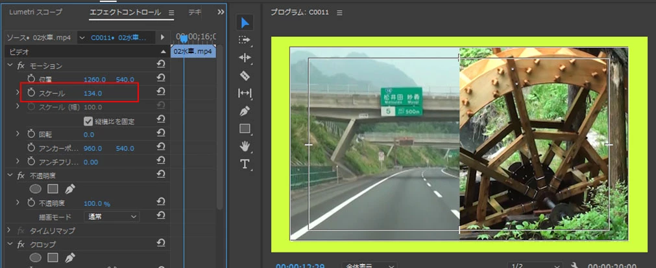This screenshot has height=268, width=656.
Task: Draw free bezier mask under 不透明度
Action: click(x=70, y=189)
